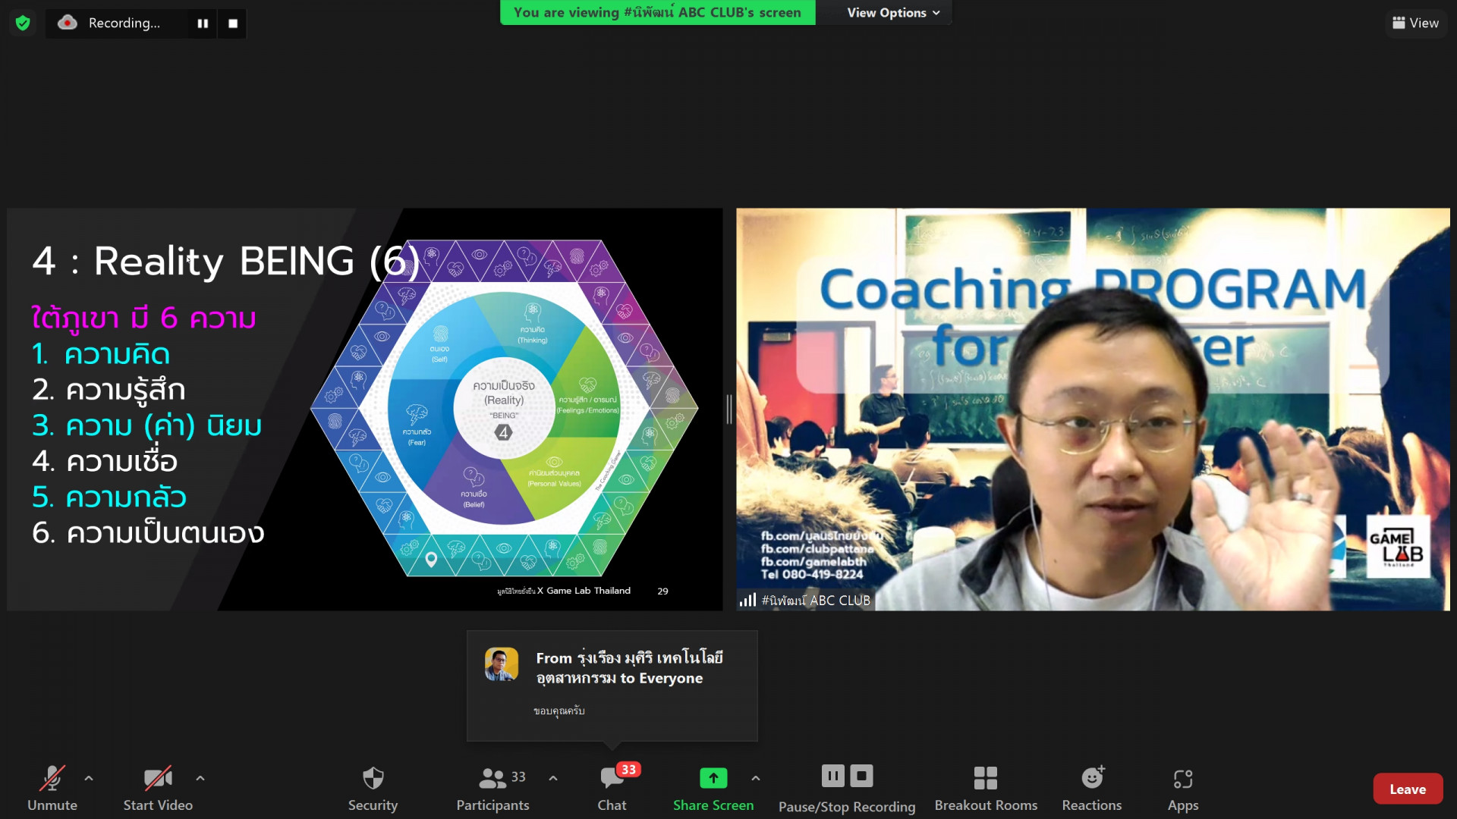Click the speaker video tile
1457x819 pixels.
tap(1093, 409)
